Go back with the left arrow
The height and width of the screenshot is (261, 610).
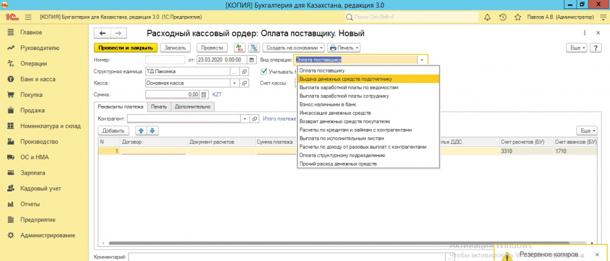(x=102, y=33)
